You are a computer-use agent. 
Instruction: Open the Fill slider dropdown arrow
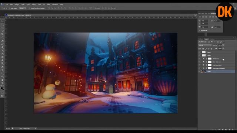[223, 49]
